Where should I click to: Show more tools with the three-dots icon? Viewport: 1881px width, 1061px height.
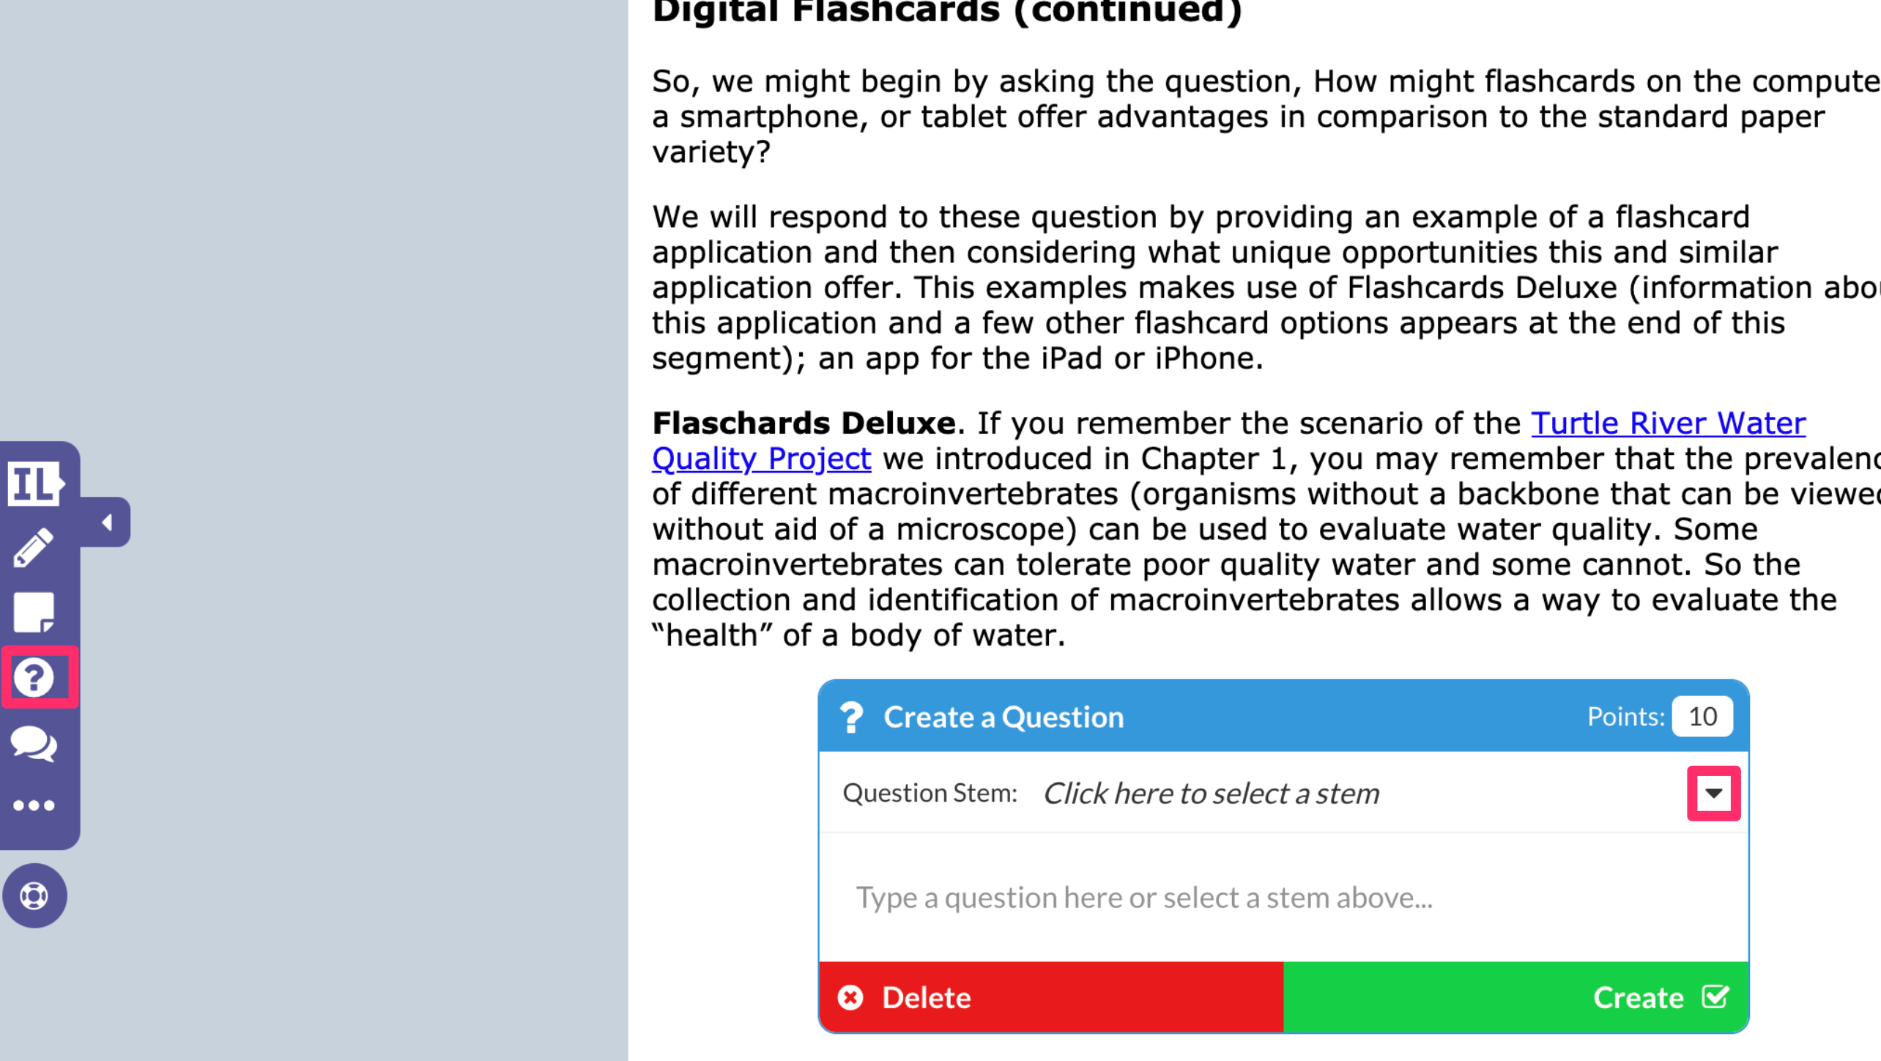click(34, 806)
